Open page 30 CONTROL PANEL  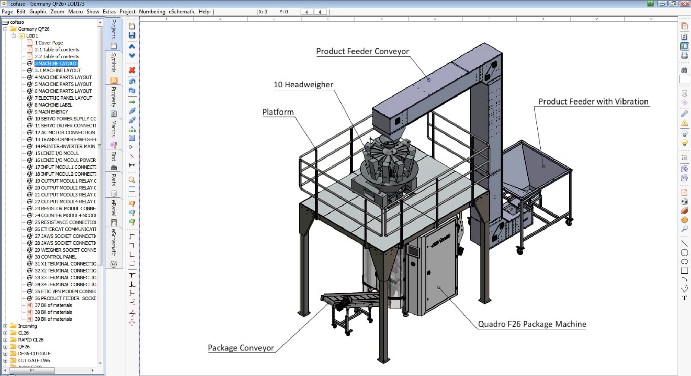[55, 257]
